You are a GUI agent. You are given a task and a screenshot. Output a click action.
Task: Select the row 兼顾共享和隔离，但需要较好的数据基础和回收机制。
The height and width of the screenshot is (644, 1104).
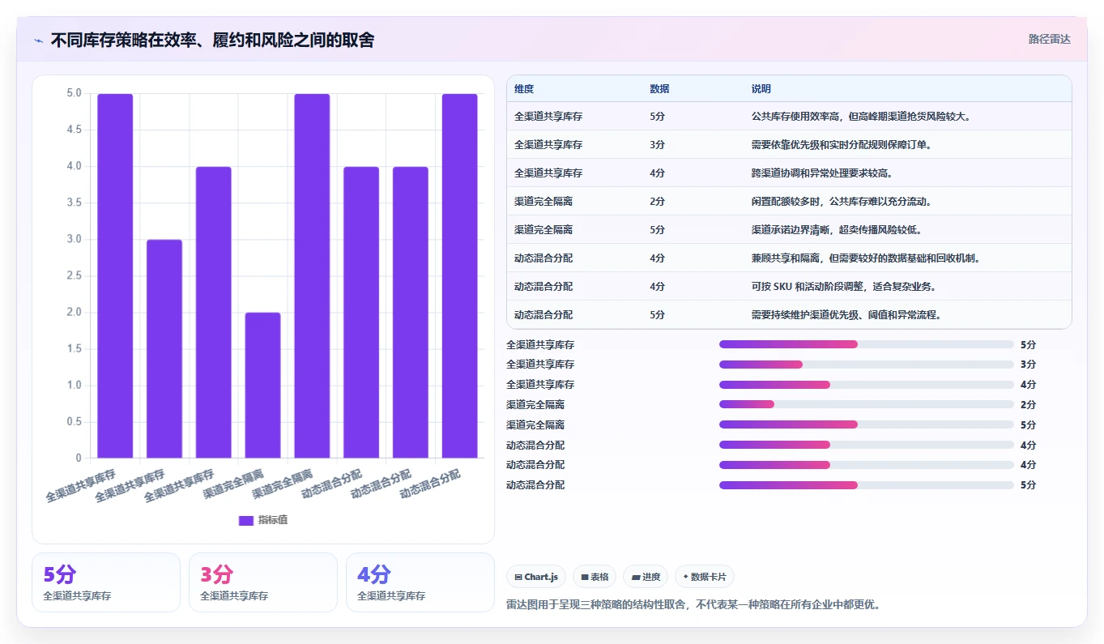click(789, 258)
